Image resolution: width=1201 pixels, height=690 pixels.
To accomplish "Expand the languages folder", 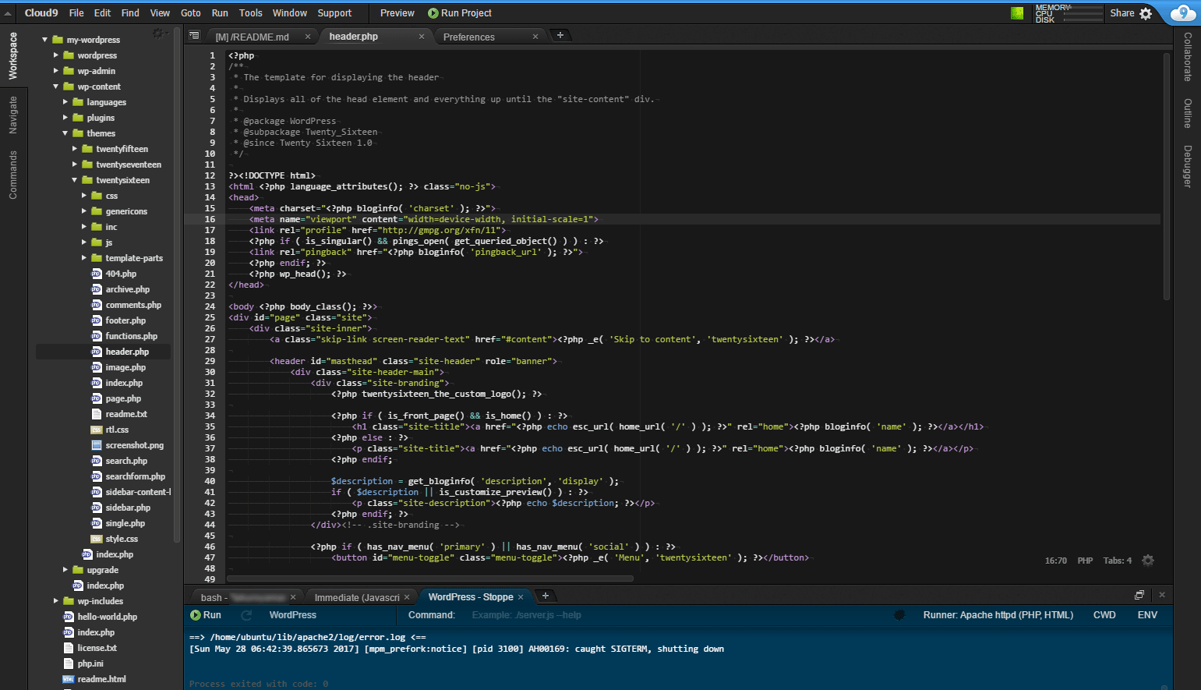I will [65, 102].
